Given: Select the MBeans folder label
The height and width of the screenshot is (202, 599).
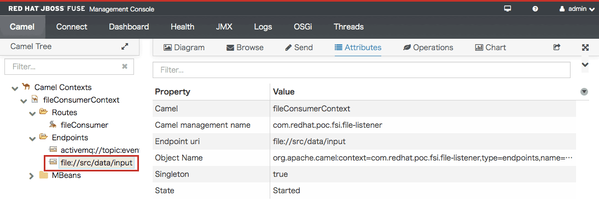Looking at the screenshot, I should pos(67,175).
